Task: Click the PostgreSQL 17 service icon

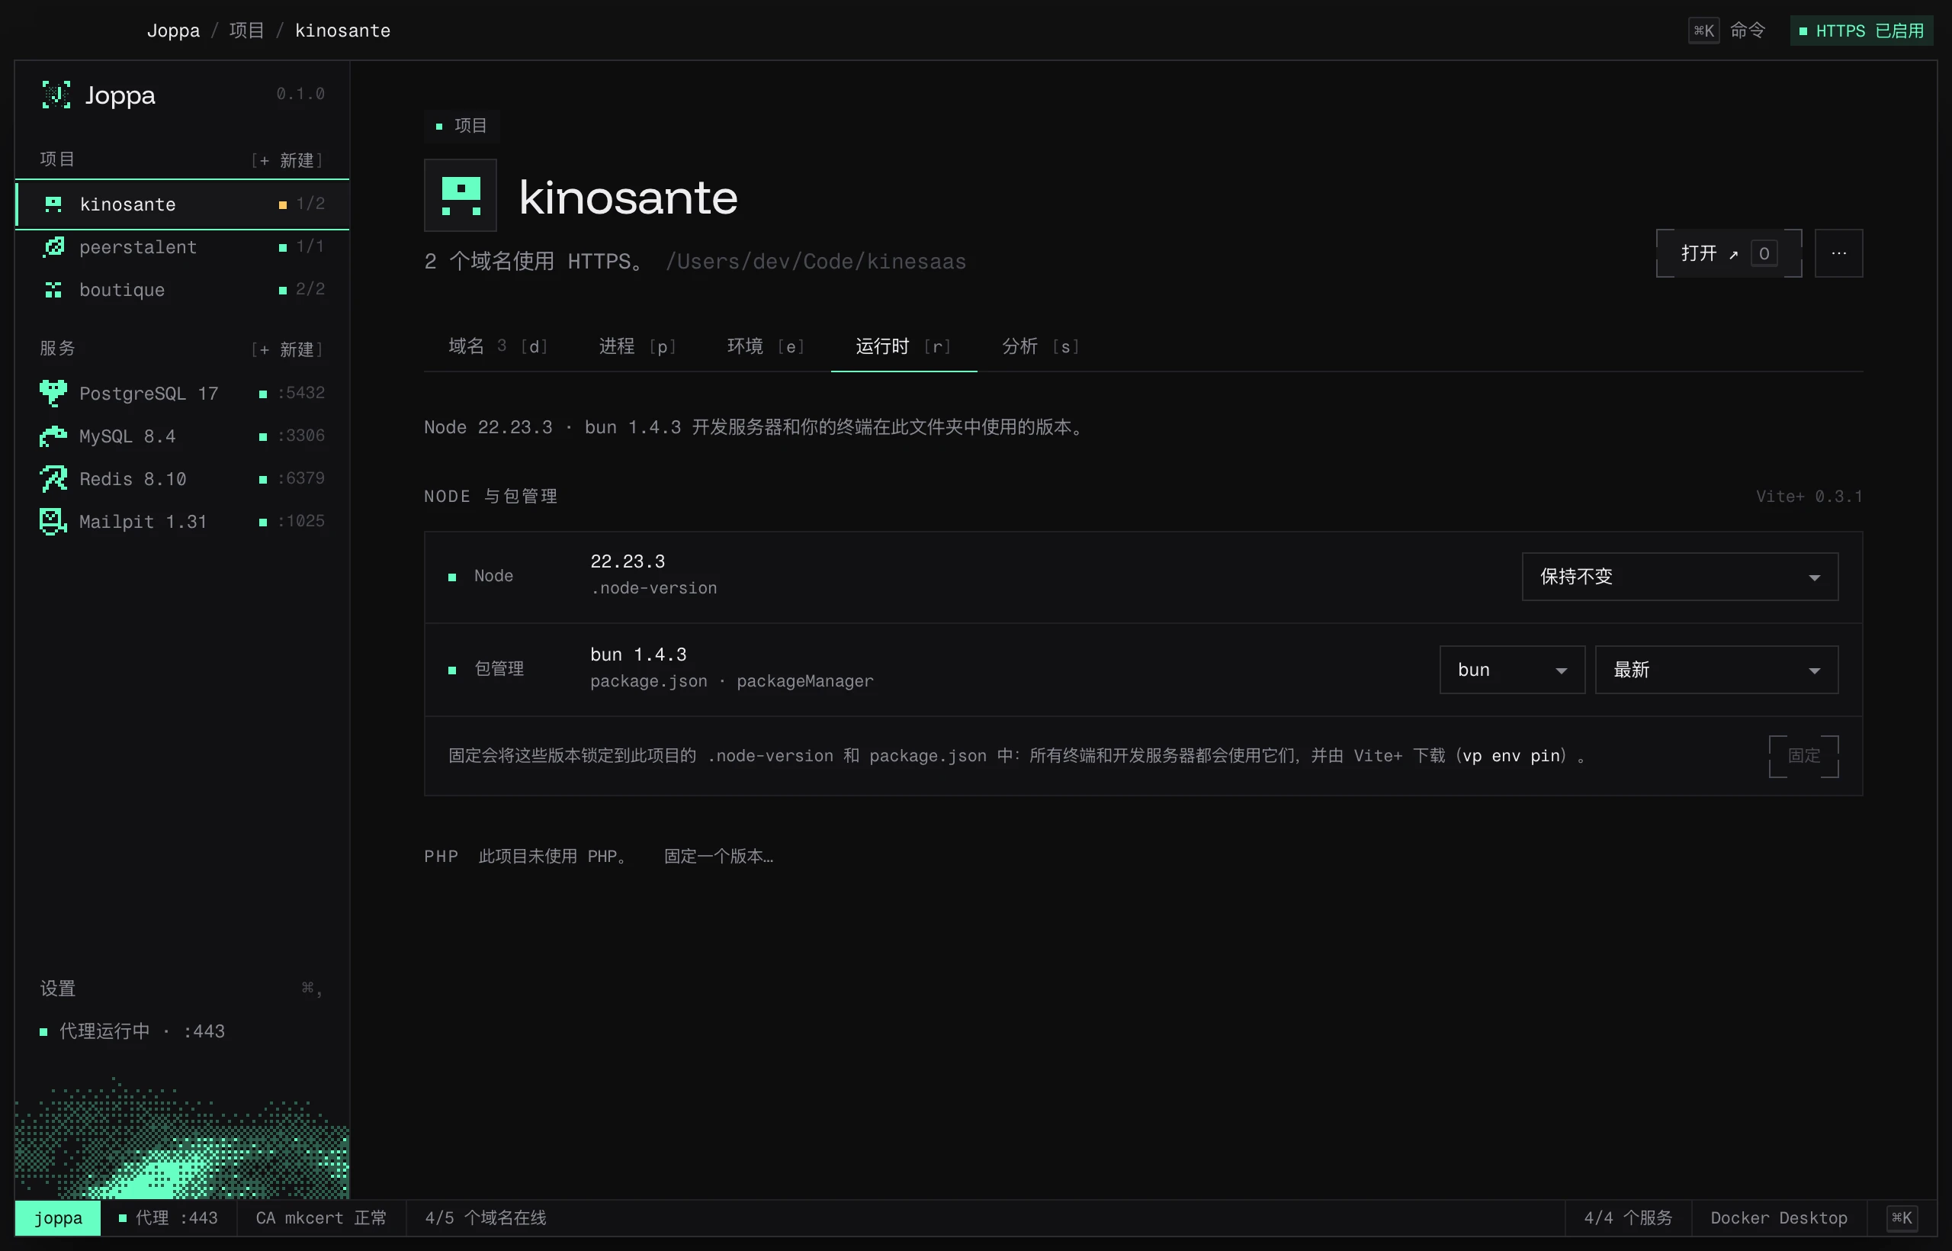Action: coord(53,393)
